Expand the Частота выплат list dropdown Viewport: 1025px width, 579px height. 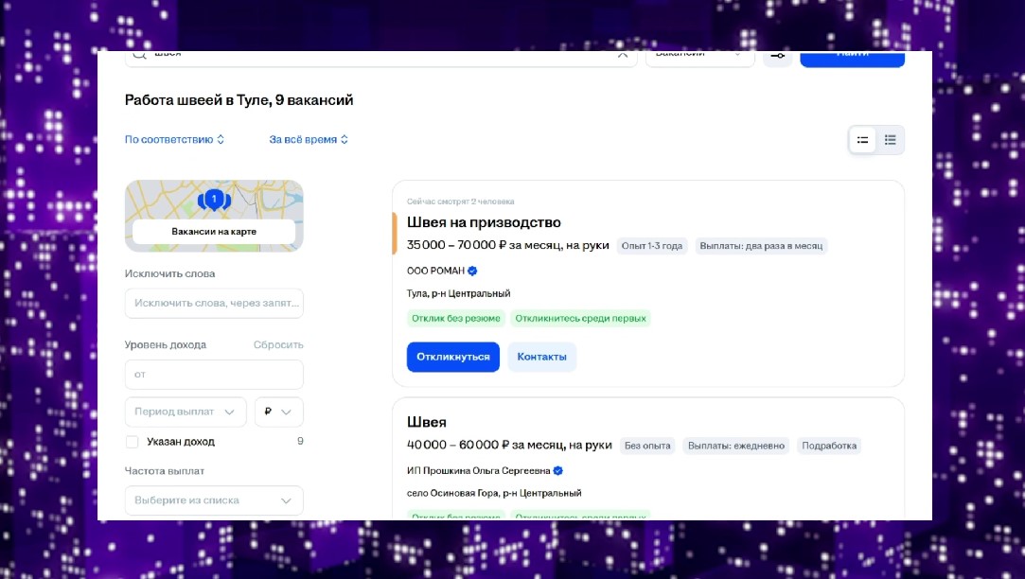(214, 500)
